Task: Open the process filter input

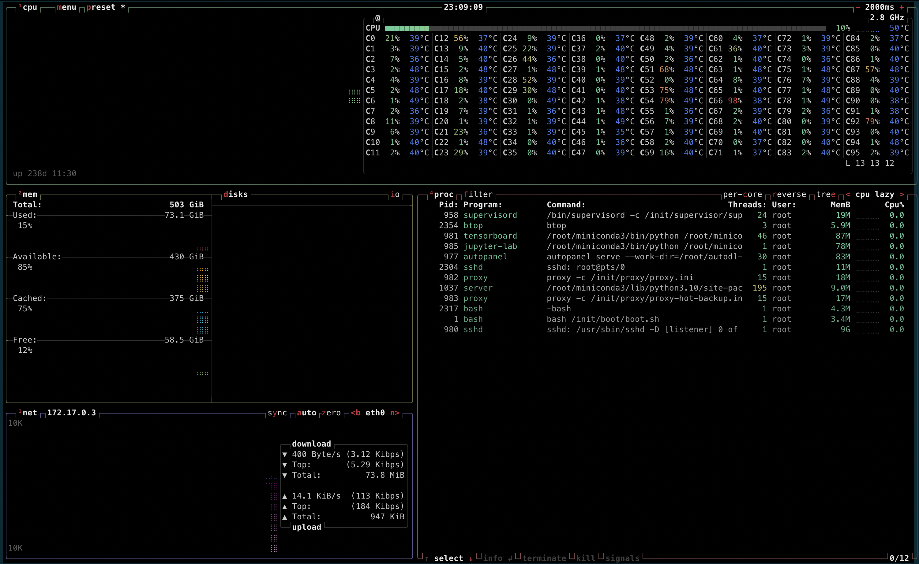Action: click(x=478, y=194)
